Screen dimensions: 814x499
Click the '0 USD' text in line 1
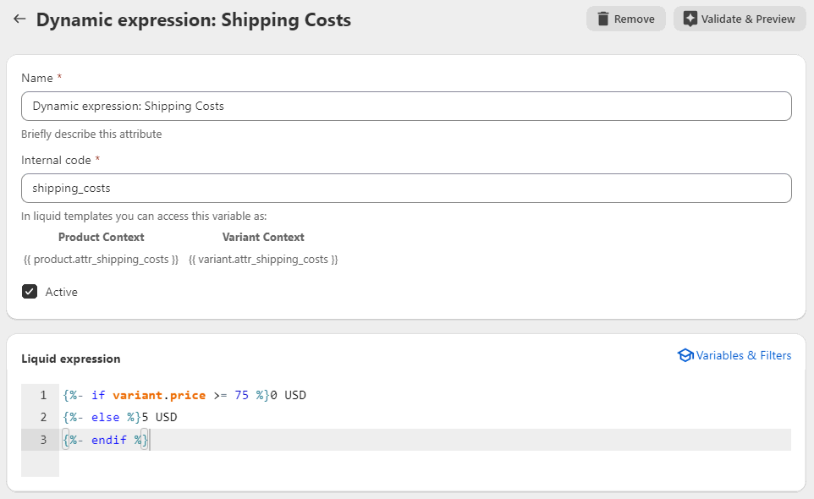point(289,395)
